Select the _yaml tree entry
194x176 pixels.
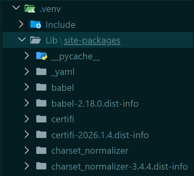98,72
